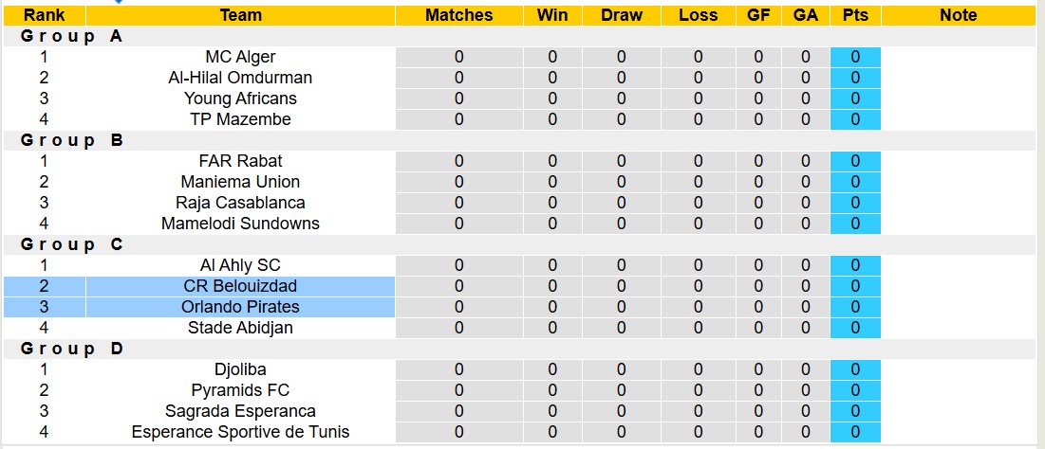This screenshot has width=1045, height=449.
Task: Open Esperance Sportive de Tunis link
Action: coord(240,432)
